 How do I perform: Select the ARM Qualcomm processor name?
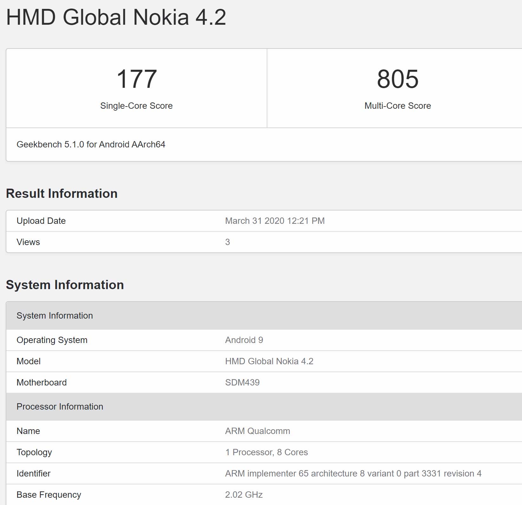(258, 431)
